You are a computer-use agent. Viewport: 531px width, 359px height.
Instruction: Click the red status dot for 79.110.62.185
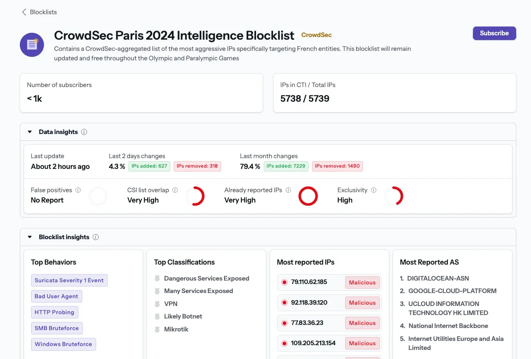tap(284, 282)
